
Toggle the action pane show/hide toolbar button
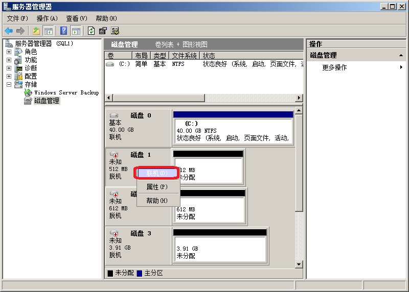tap(76, 31)
